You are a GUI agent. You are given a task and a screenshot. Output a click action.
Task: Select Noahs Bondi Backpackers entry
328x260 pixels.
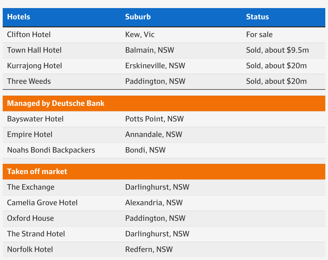[x=51, y=150]
